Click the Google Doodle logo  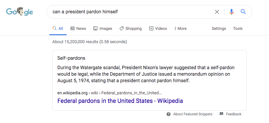(x=20, y=12)
